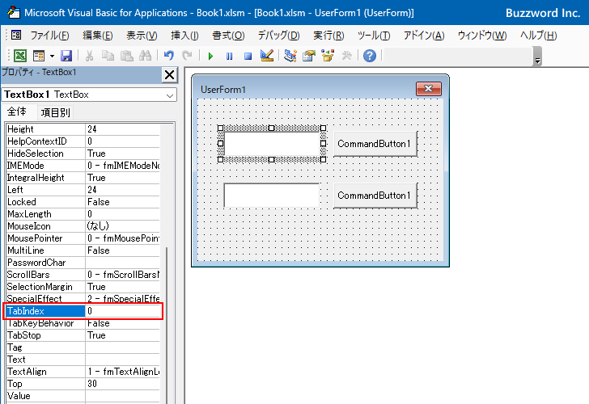Open the 挿入(I) menu
Screen dimensions: 589x404
click(x=184, y=36)
